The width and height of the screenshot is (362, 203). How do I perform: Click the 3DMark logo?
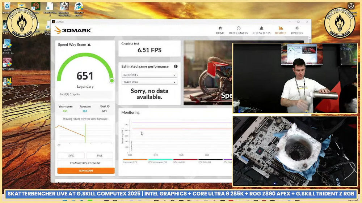[x=73, y=30]
